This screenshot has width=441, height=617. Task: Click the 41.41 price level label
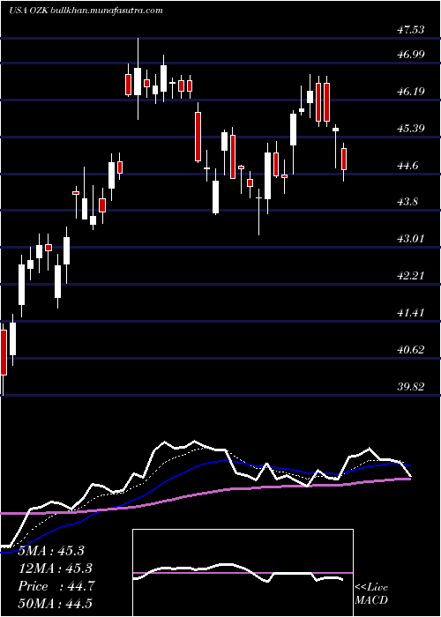pos(411,313)
